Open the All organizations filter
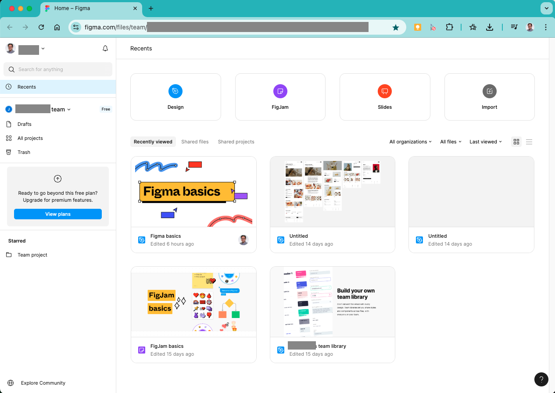The width and height of the screenshot is (555, 393). (411, 142)
